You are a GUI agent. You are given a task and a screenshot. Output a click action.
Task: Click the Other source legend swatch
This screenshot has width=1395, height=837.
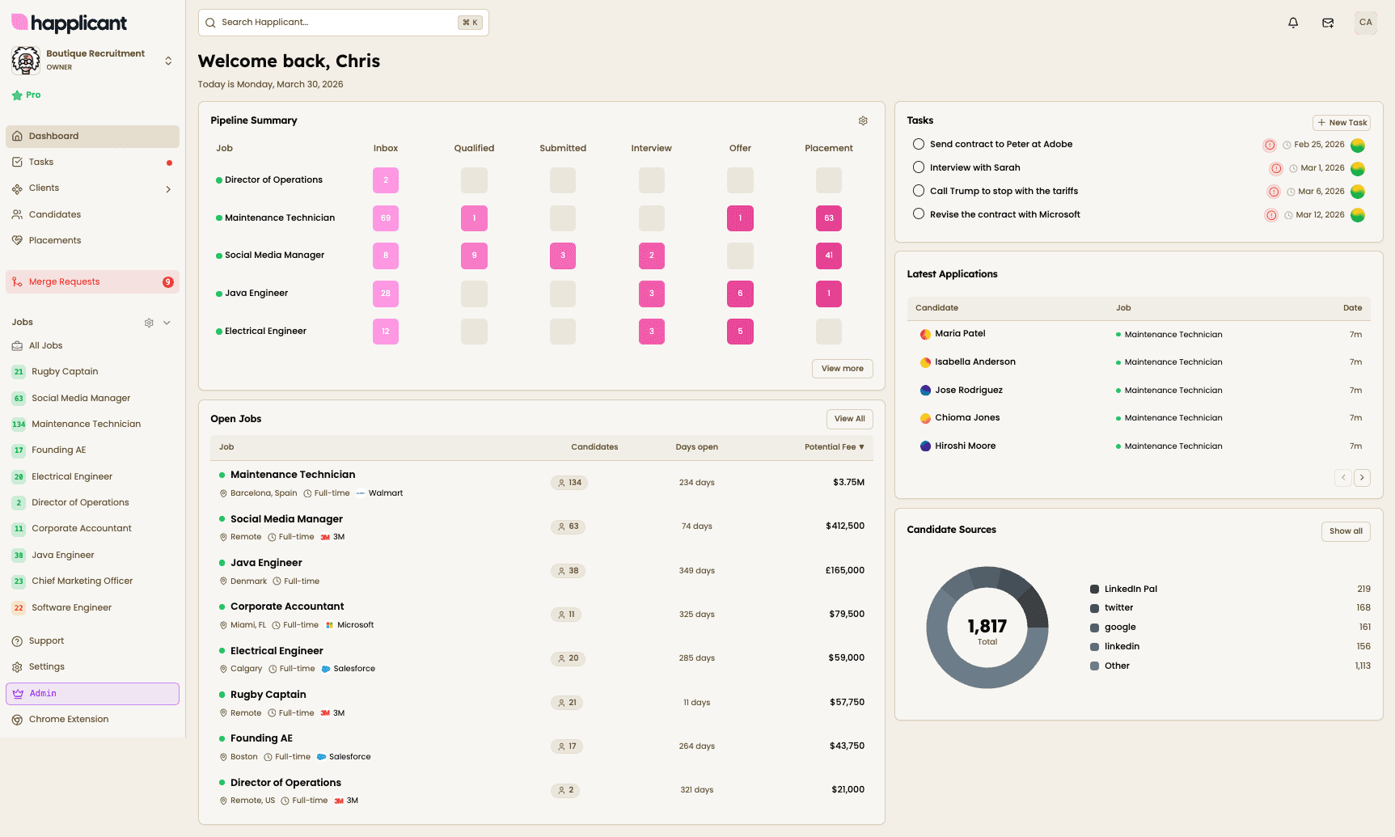pos(1094,666)
